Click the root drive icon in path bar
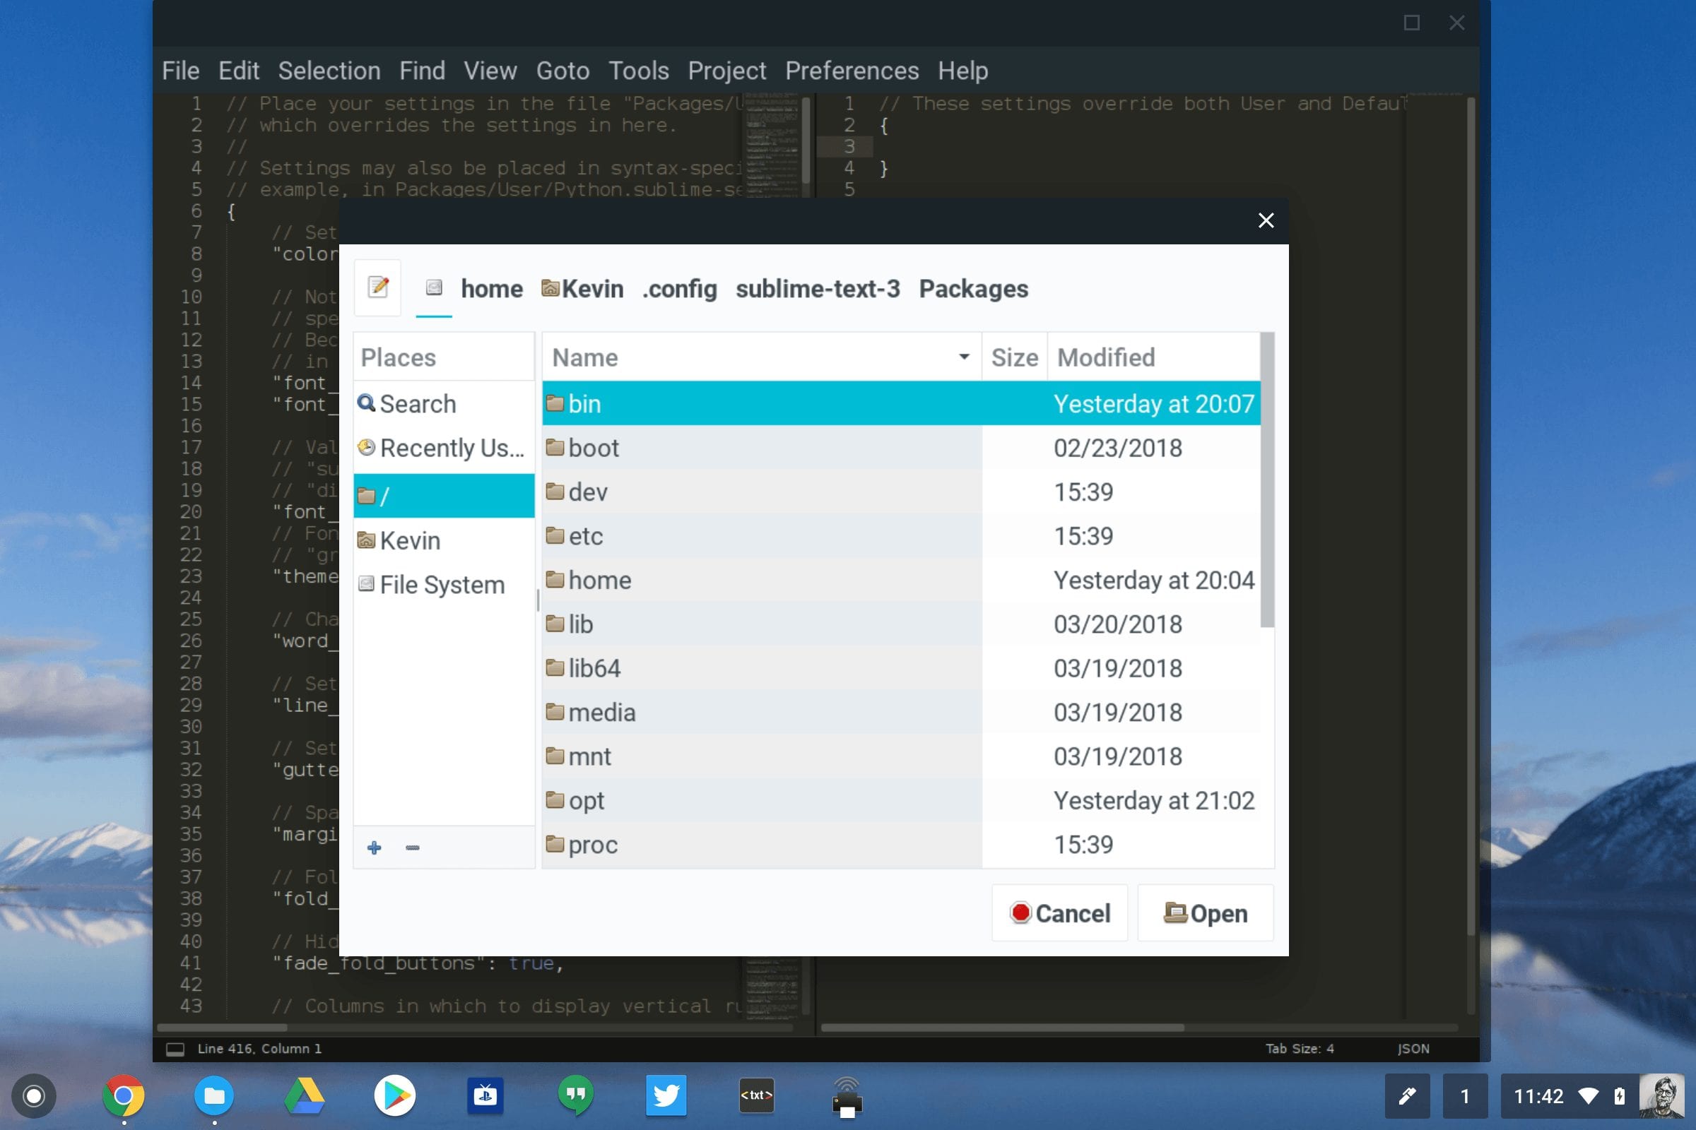 pos(434,288)
